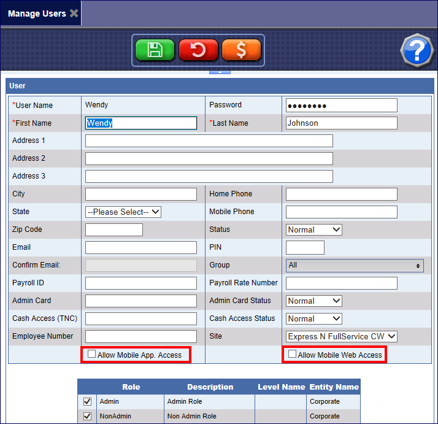
Task: Click the Role column header
Action: [131, 387]
